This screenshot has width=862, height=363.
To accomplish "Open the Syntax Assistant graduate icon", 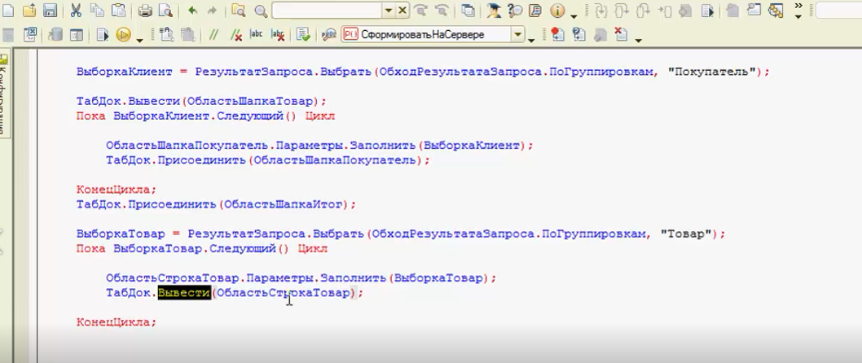I will [494, 11].
